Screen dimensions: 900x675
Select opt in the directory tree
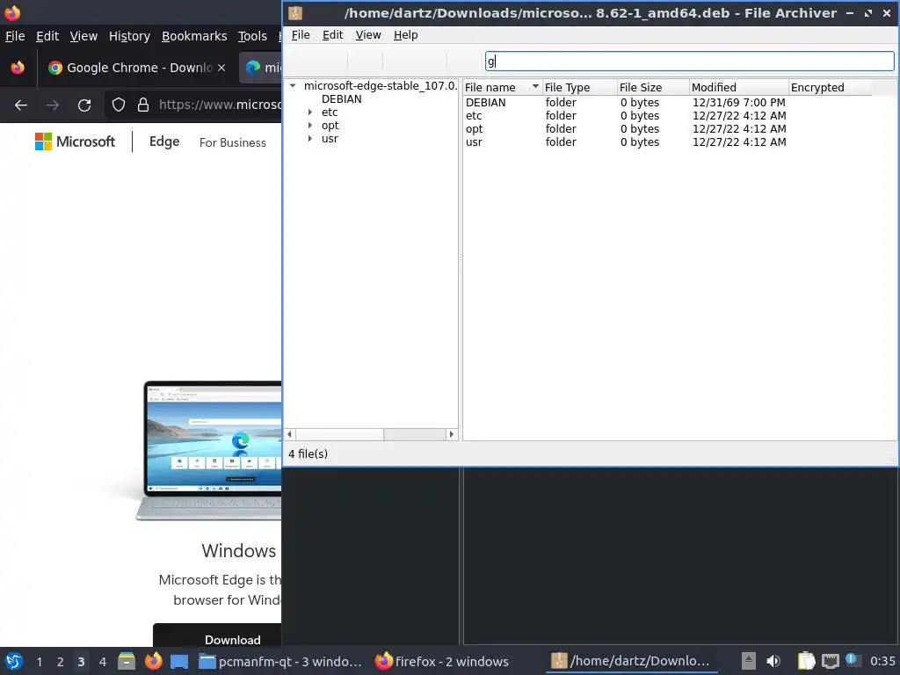coord(330,126)
